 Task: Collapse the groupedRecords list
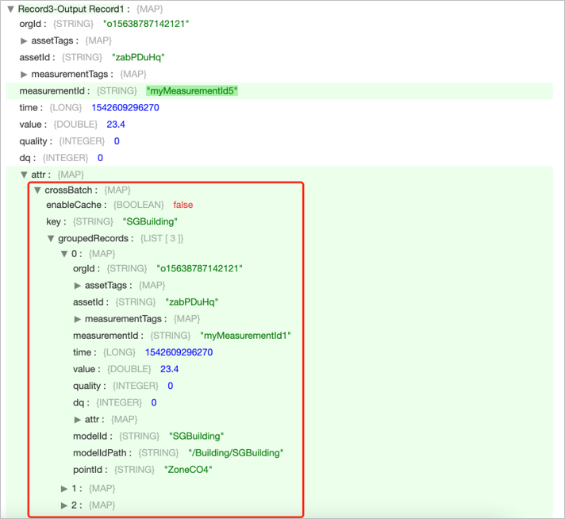(x=52, y=238)
